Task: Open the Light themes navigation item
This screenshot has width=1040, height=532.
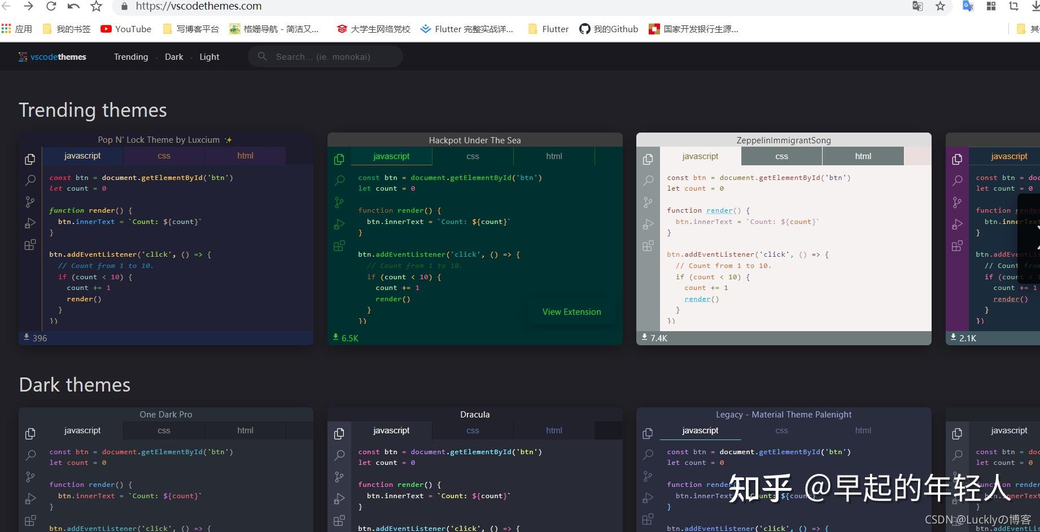Action: pos(209,56)
